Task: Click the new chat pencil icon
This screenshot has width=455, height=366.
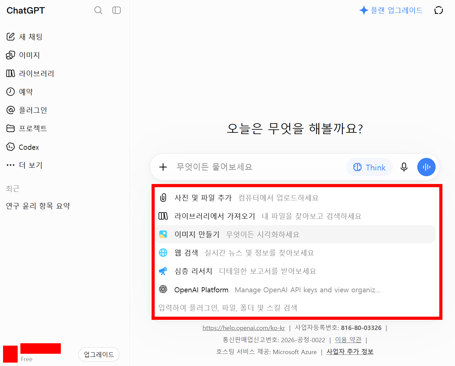Action: tap(11, 37)
